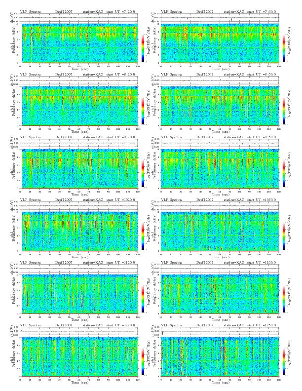The height and width of the screenshot is (391, 302).
Task: Click the PSD color bar of the 10:20:0 panel
Action: 143,236
